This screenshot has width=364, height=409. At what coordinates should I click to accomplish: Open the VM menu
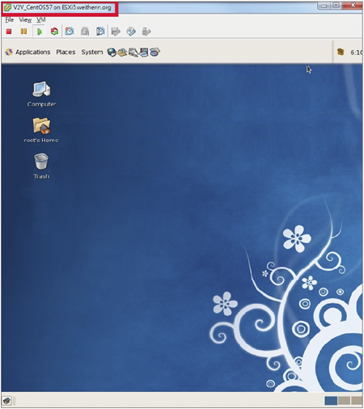pos(41,19)
